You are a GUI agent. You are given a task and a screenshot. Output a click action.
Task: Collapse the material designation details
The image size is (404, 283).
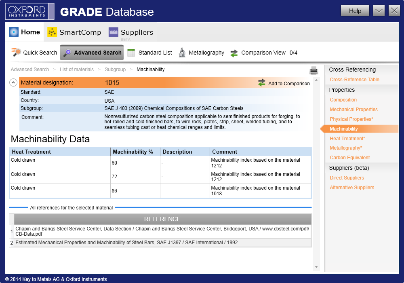(13, 82)
